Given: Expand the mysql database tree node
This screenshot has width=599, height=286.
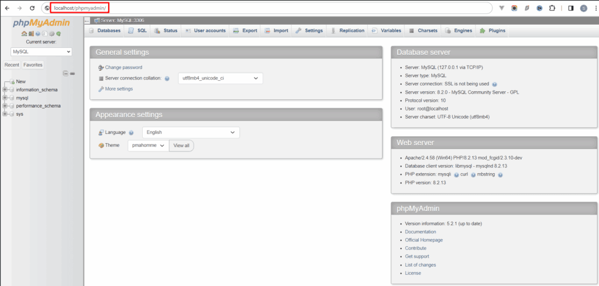Looking at the screenshot, I should [x=5, y=98].
